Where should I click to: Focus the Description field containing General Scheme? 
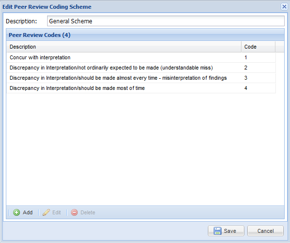[x=166, y=21]
